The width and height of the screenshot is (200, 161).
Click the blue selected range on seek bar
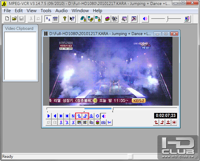[98, 109]
